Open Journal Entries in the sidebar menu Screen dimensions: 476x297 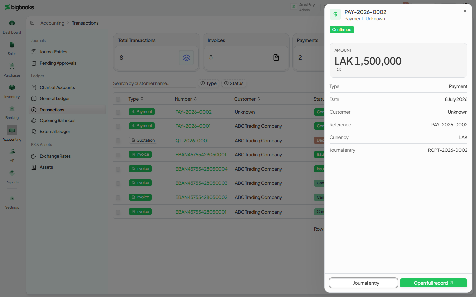[x=54, y=52]
